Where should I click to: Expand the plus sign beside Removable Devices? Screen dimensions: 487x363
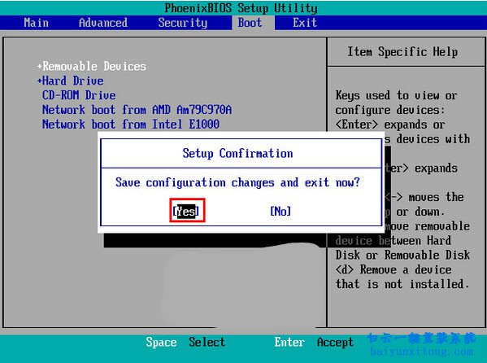[x=40, y=66]
